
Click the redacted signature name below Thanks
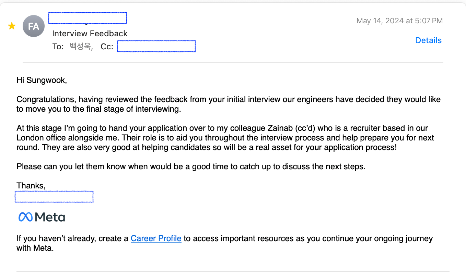pos(54,197)
